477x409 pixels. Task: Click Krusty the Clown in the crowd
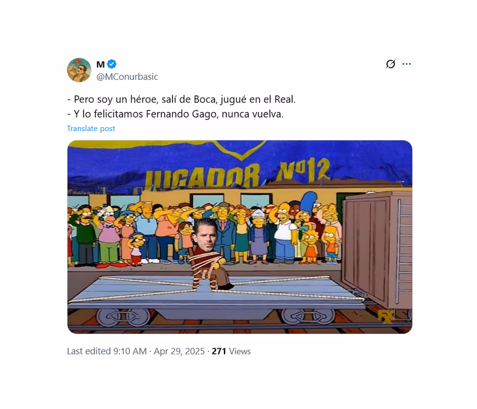(x=108, y=234)
